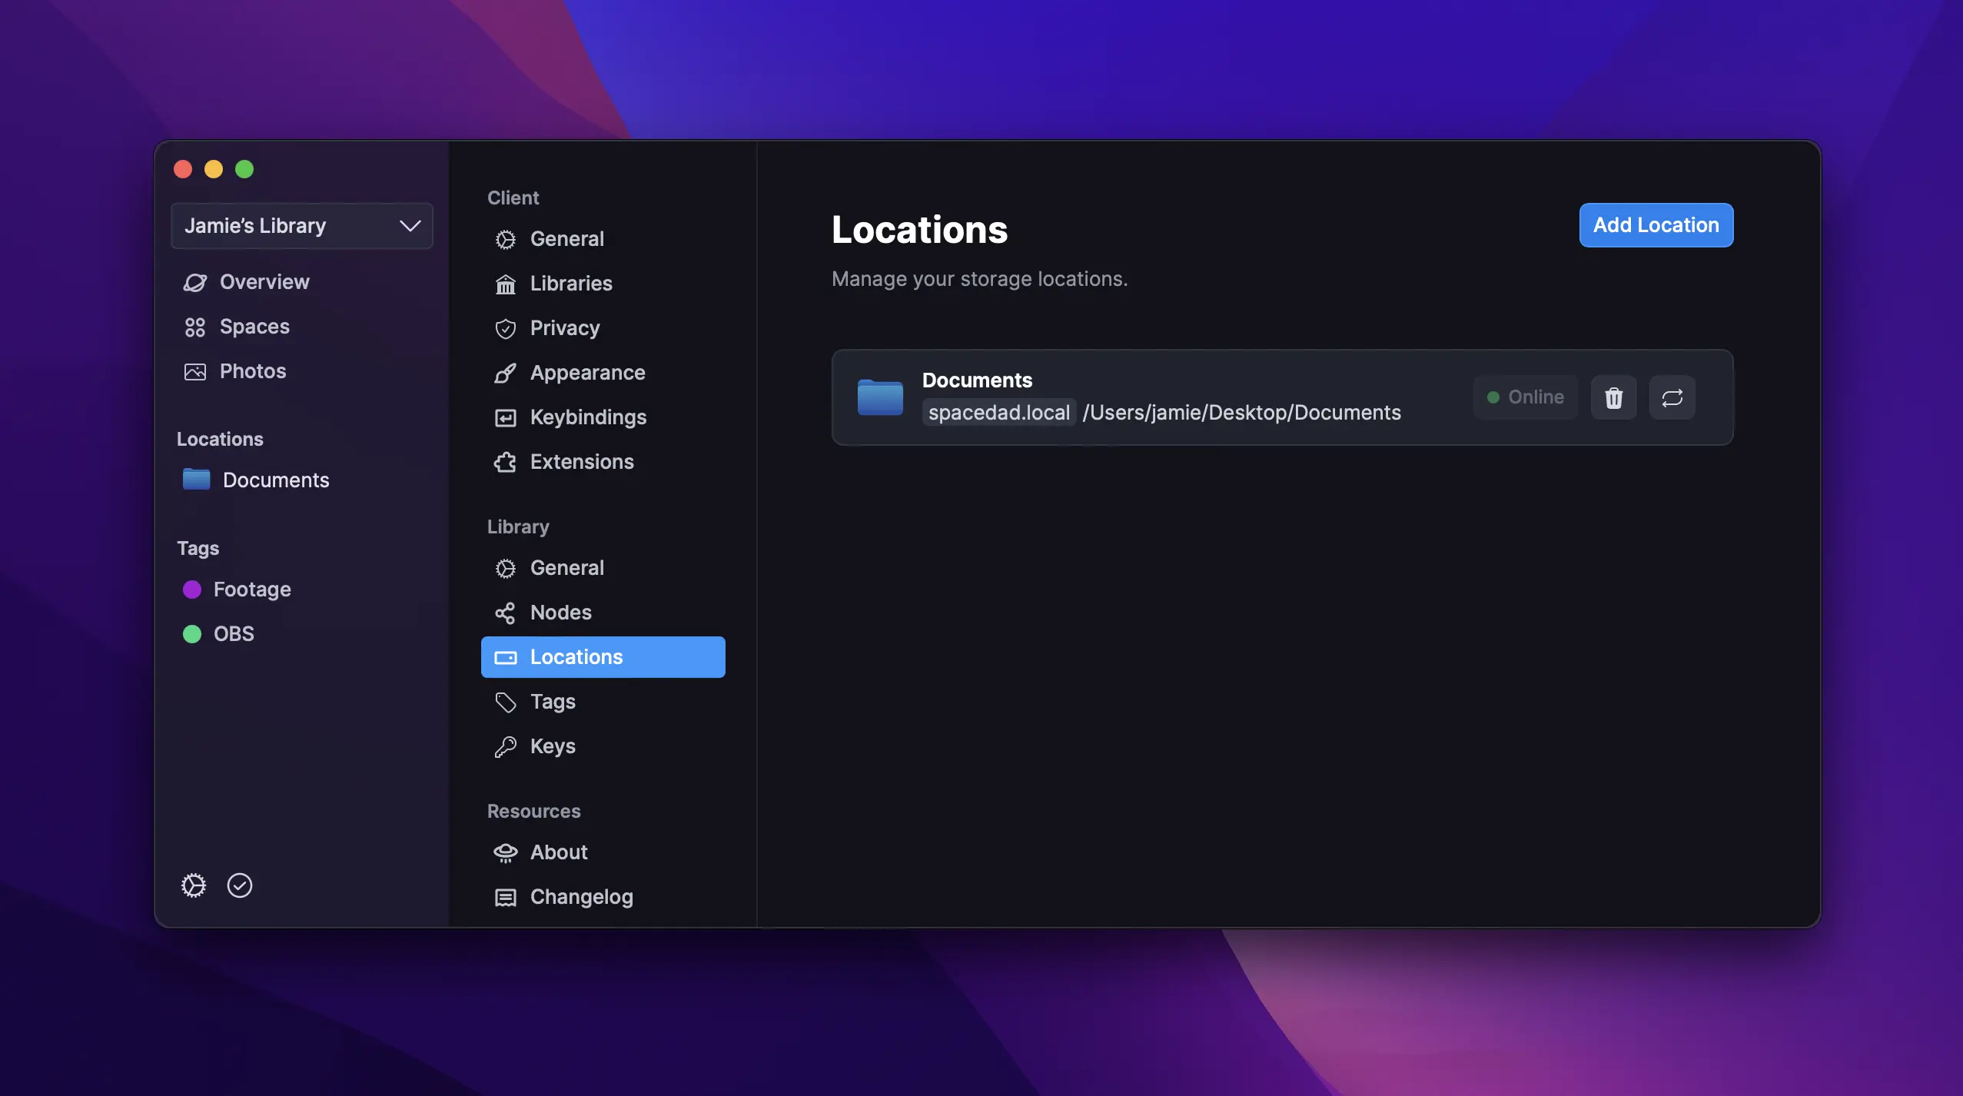This screenshot has height=1096, width=1963.
Task: Switch to the Appearance settings page
Action: click(587, 373)
